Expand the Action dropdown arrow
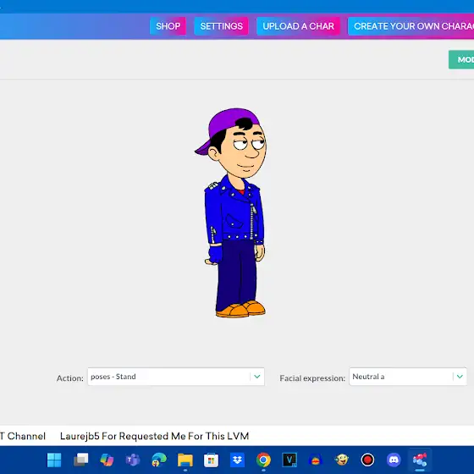This screenshot has width=474, height=474. click(257, 377)
